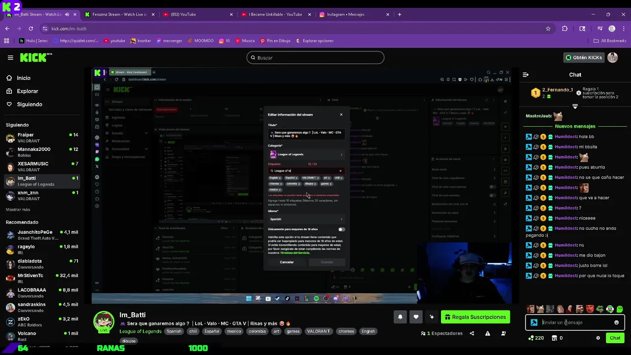631x355 pixels.
Task: Jump to Nuevos mensajes in chat
Action: (575, 126)
